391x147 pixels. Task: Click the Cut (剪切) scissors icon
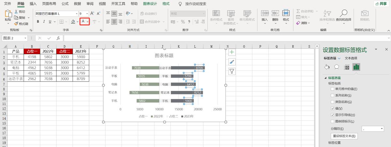[16, 12]
